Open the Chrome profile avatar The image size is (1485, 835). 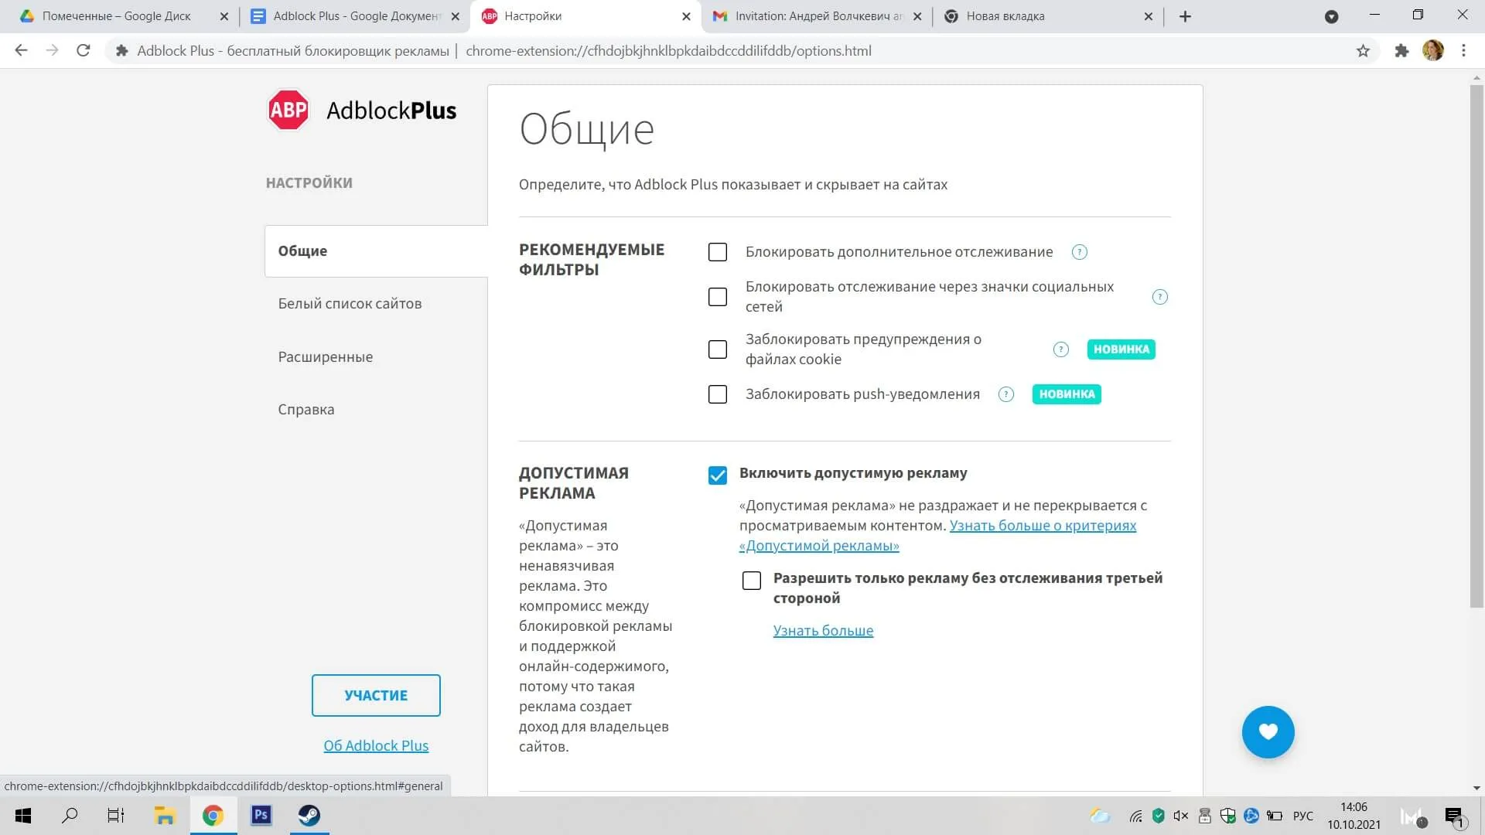(1433, 51)
